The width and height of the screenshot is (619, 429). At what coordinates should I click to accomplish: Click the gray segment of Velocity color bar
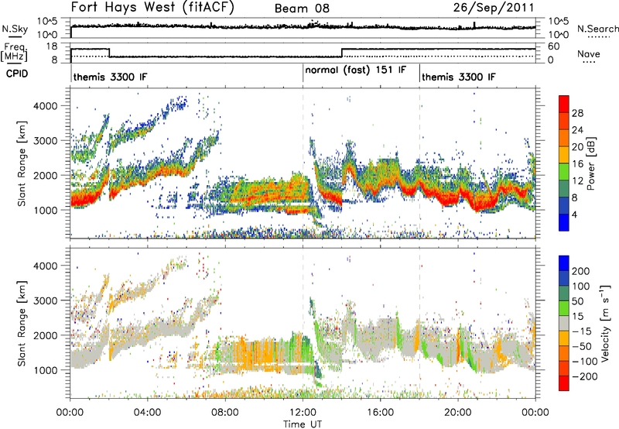(x=564, y=323)
